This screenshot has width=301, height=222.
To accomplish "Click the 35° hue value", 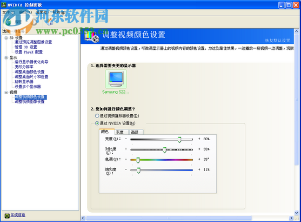I will 206,159.
